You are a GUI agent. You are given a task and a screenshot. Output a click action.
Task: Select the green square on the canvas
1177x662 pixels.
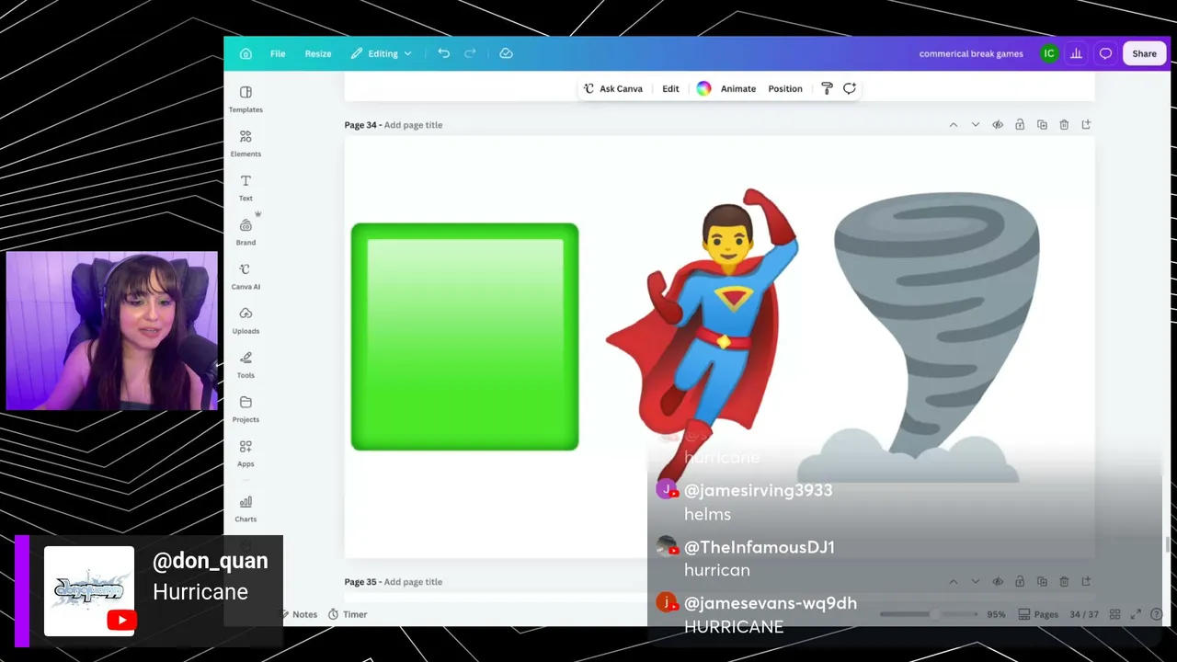click(464, 337)
